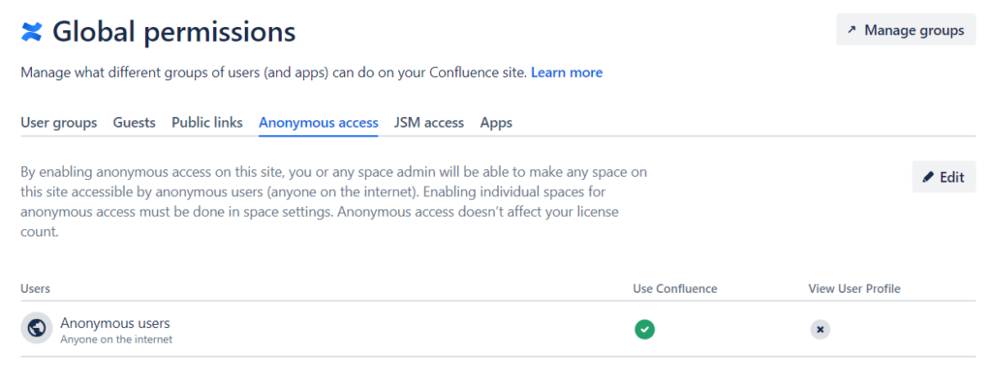This screenshot has height=382, width=992.
Task: Open Manage groups
Action: [x=906, y=30]
